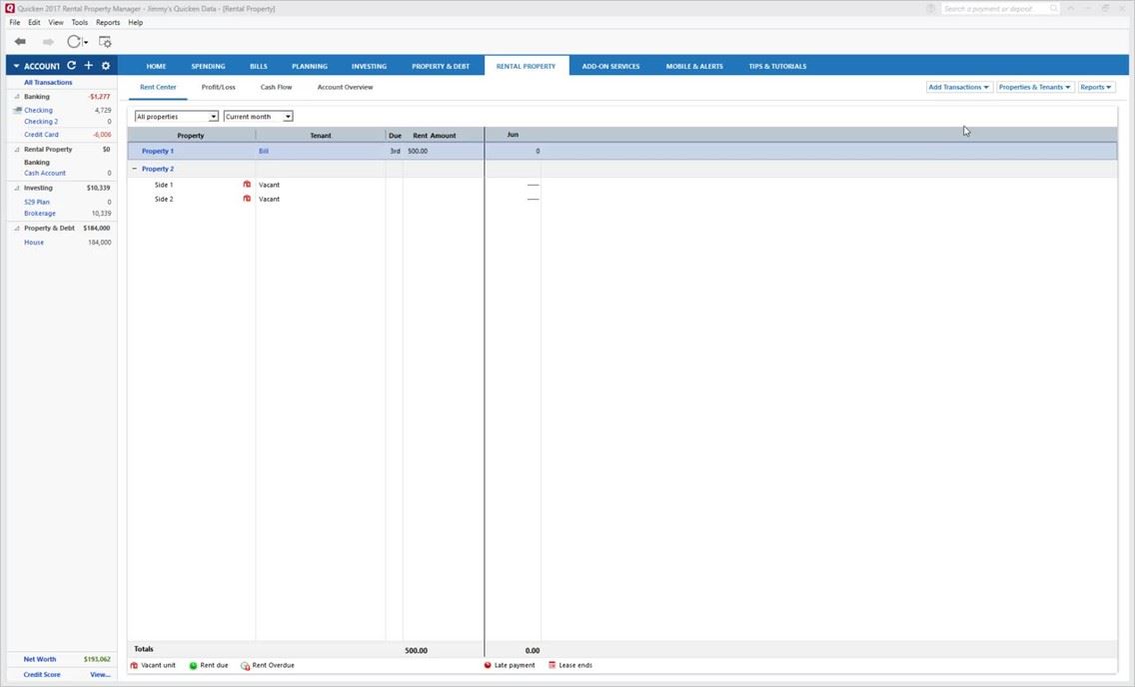Open the Investing tab
1135x687 pixels.
coord(369,66)
